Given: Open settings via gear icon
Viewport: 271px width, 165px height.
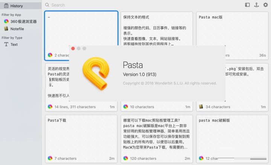Looking at the screenshot, I should coord(265,5).
